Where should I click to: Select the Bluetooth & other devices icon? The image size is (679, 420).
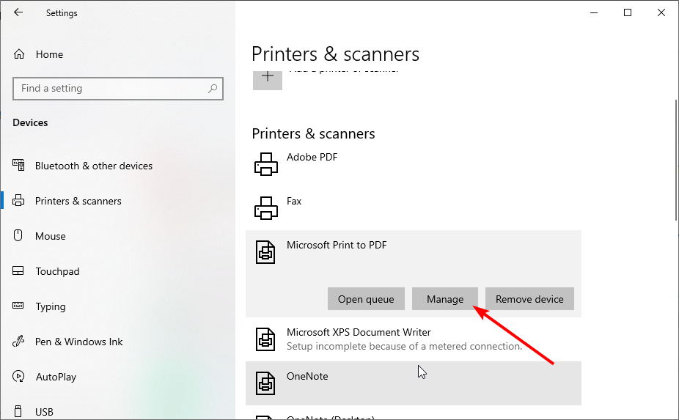pos(18,166)
